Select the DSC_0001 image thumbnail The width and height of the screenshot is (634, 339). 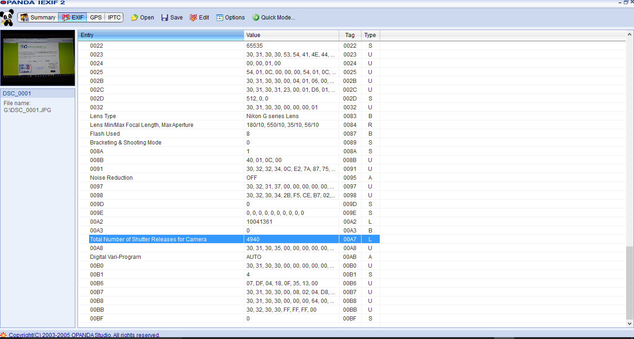(x=38, y=58)
